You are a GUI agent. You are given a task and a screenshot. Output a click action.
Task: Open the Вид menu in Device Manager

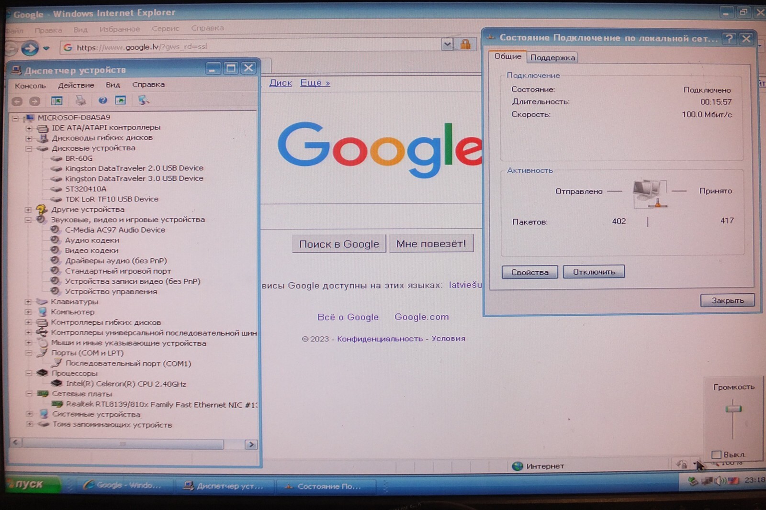113,85
